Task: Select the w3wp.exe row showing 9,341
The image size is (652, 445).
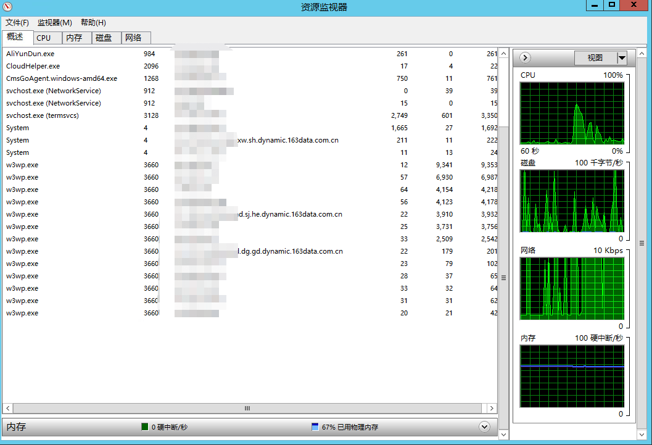Action: [250, 165]
